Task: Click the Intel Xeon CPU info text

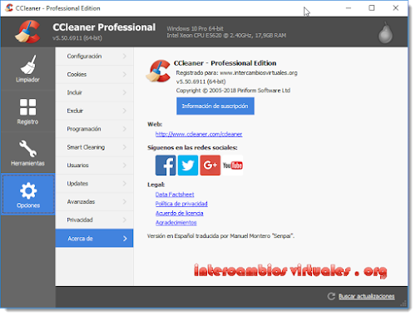Action: pyautogui.click(x=226, y=36)
